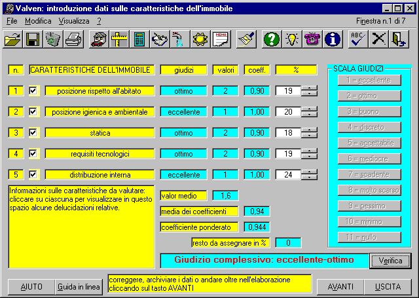This screenshot has height=298, width=419.
Task: Click the 'Guida in linea' button
Action: click(x=78, y=287)
